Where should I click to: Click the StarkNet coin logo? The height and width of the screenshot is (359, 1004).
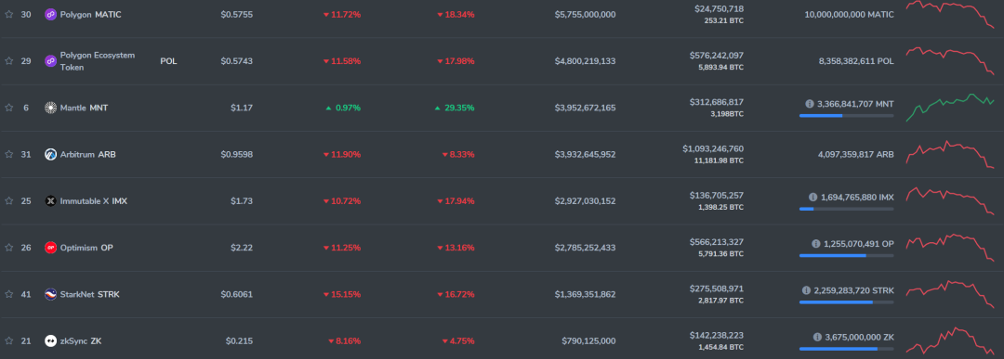[50, 294]
